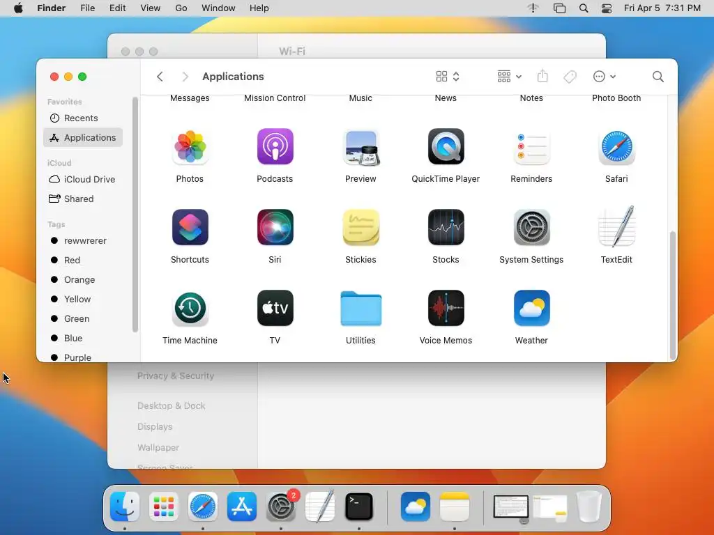Click the Edit Tags toolbar icon
Image resolution: width=714 pixels, height=535 pixels.
tap(570, 77)
